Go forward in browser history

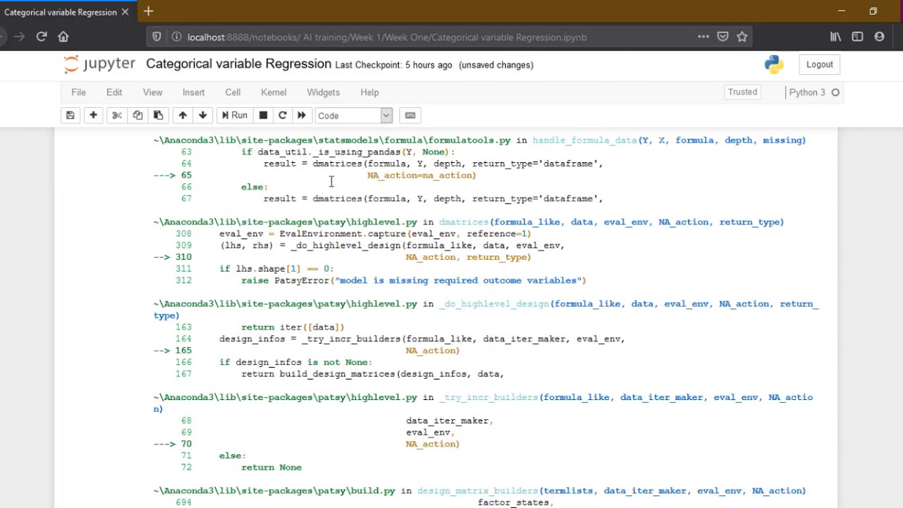19,37
